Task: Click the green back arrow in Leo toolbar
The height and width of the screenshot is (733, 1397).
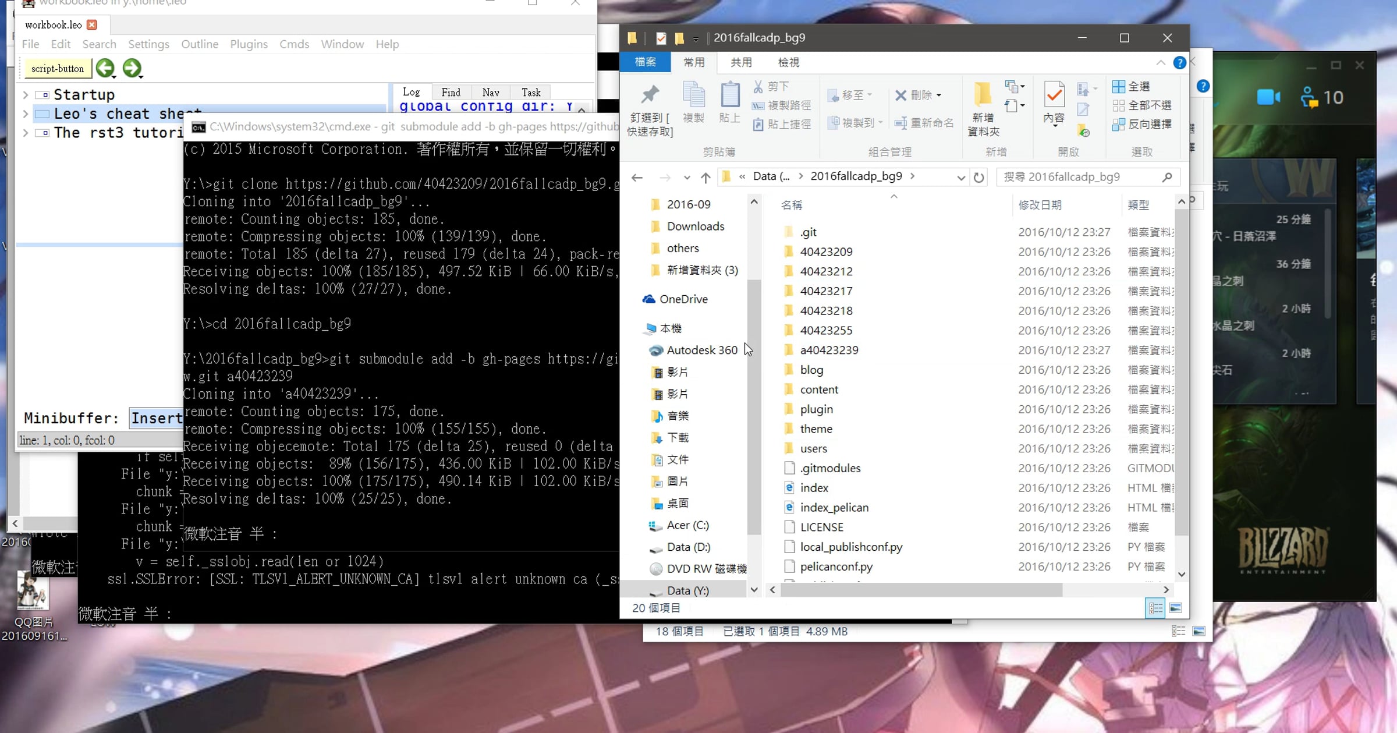Action: click(105, 68)
